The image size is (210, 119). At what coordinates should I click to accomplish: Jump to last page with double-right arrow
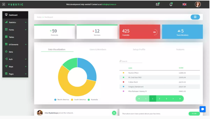(x=180, y=99)
